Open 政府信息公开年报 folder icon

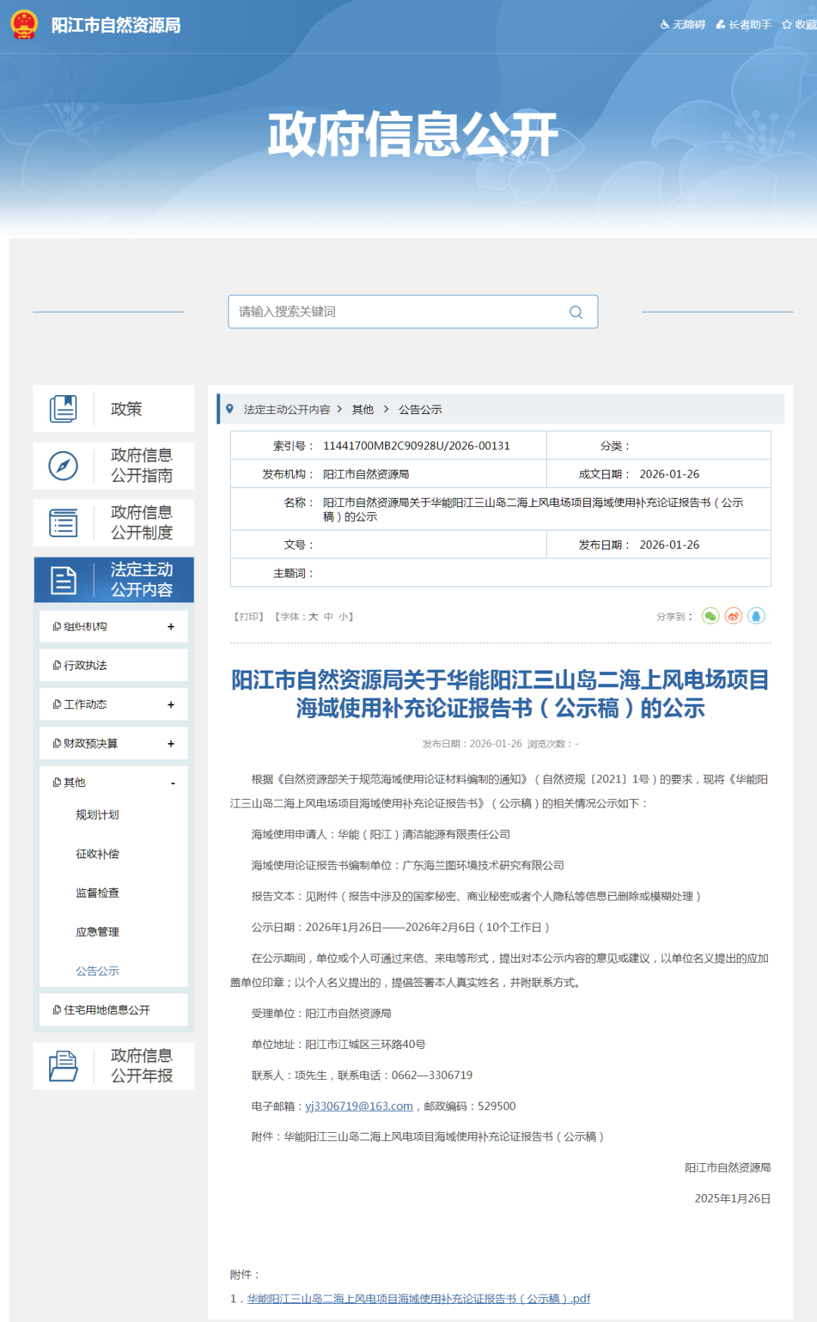[x=64, y=1065]
